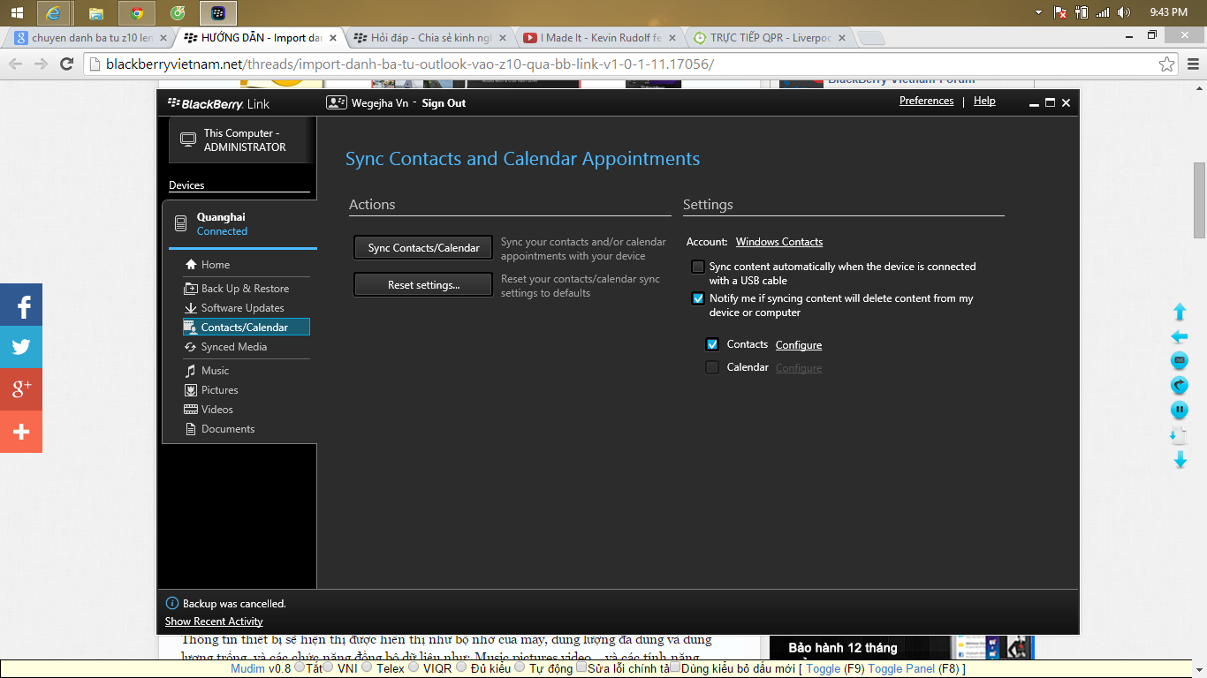Select the Software Updates download icon
Image resolution: width=1207 pixels, height=678 pixels.
[x=190, y=308]
